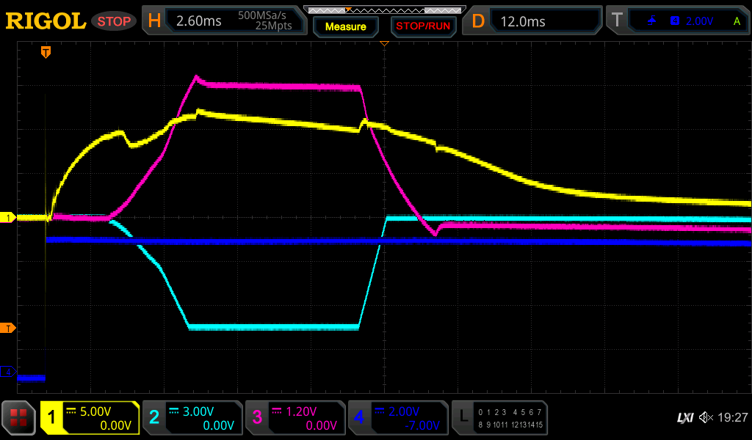The width and height of the screenshot is (752, 440).
Task: Click the RIGOL logo
Action: click(46, 21)
